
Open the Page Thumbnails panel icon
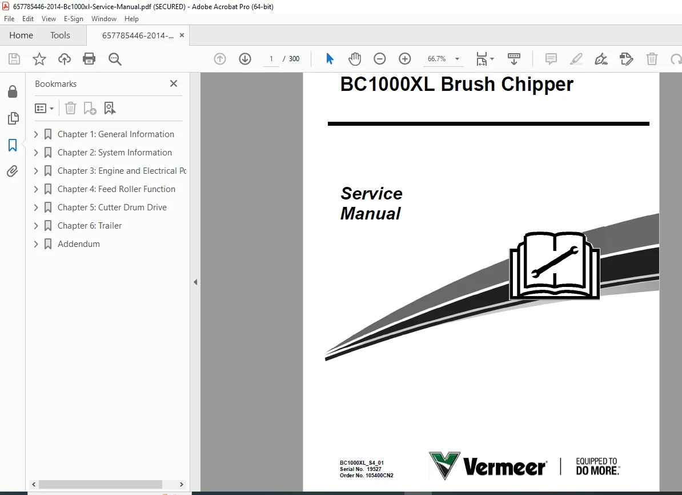point(13,118)
